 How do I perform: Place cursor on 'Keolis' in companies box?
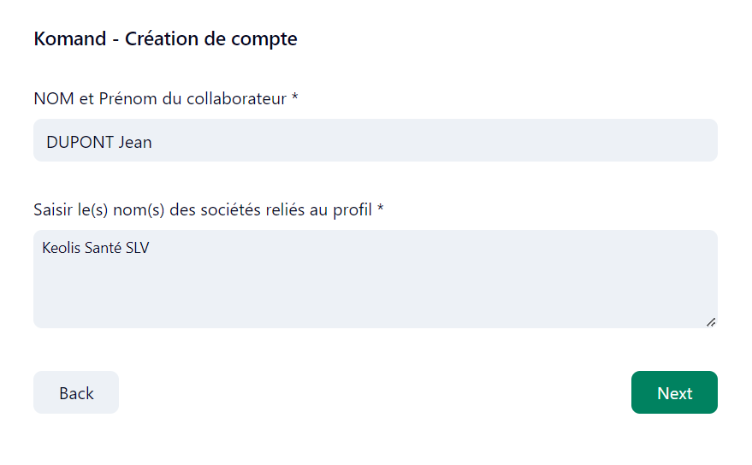pos(61,249)
